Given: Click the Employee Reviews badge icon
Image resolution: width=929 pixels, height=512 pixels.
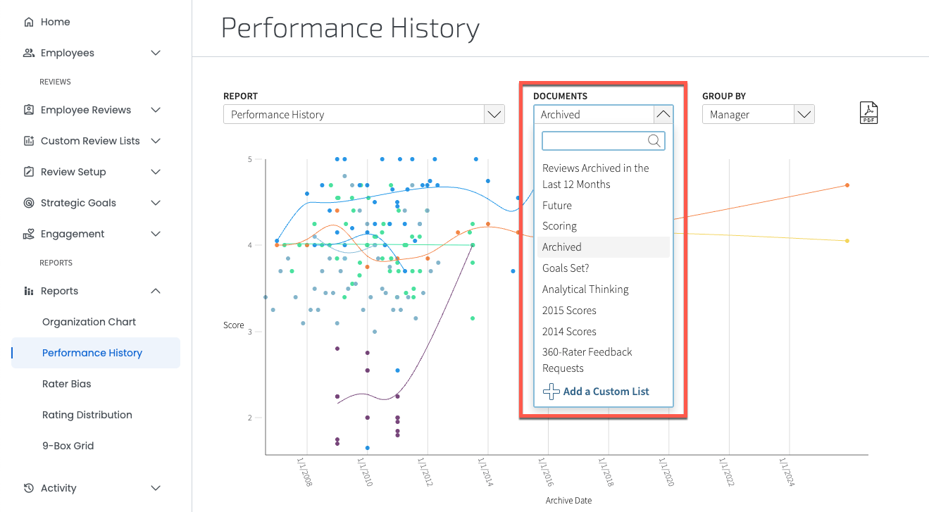Looking at the screenshot, I should [29, 110].
